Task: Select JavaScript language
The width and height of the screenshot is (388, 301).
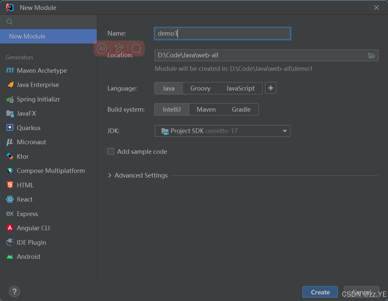Action: 240,88
